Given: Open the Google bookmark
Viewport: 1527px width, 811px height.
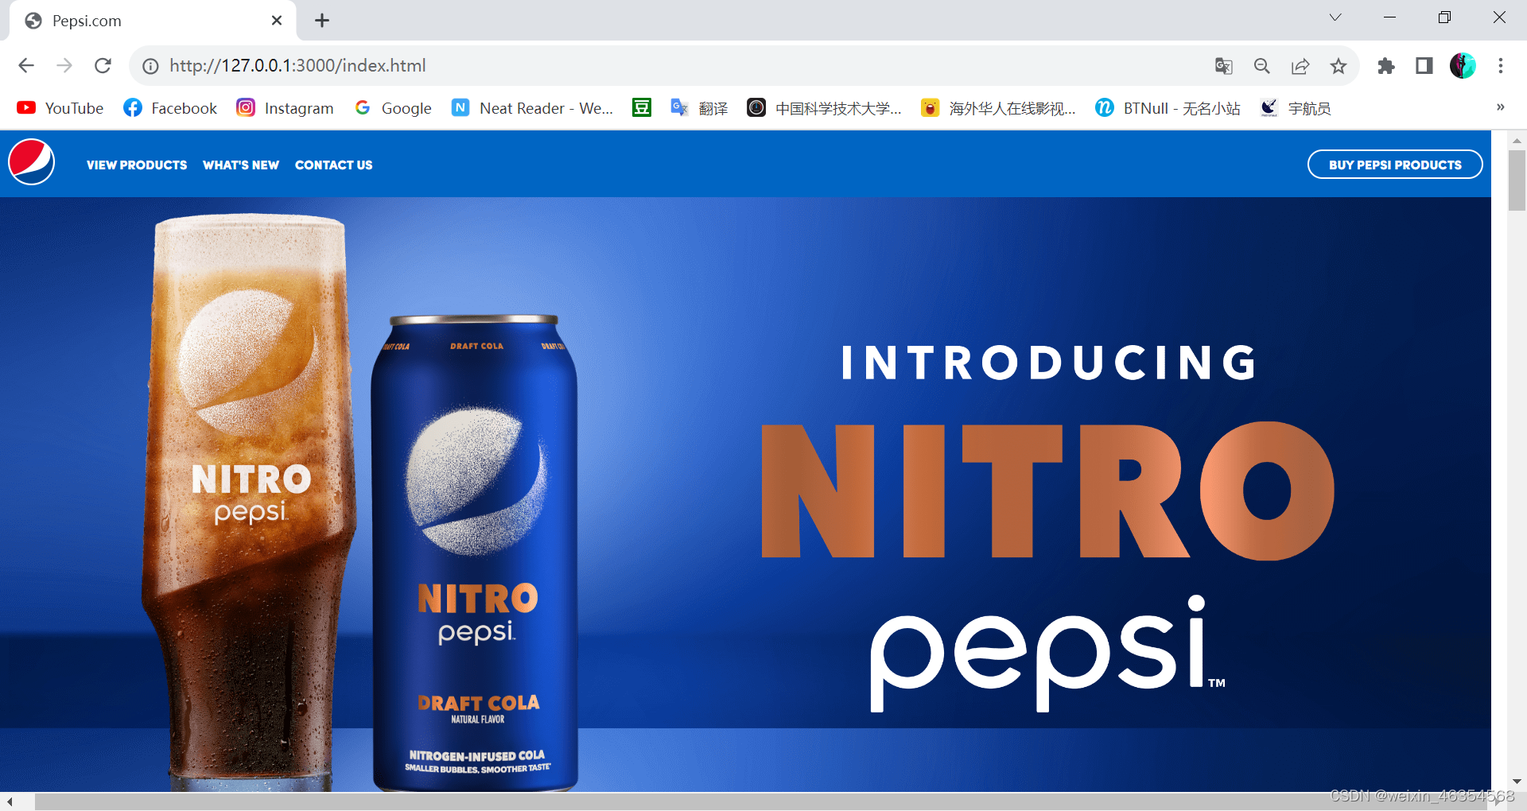Looking at the screenshot, I should pyautogui.click(x=393, y=108).
